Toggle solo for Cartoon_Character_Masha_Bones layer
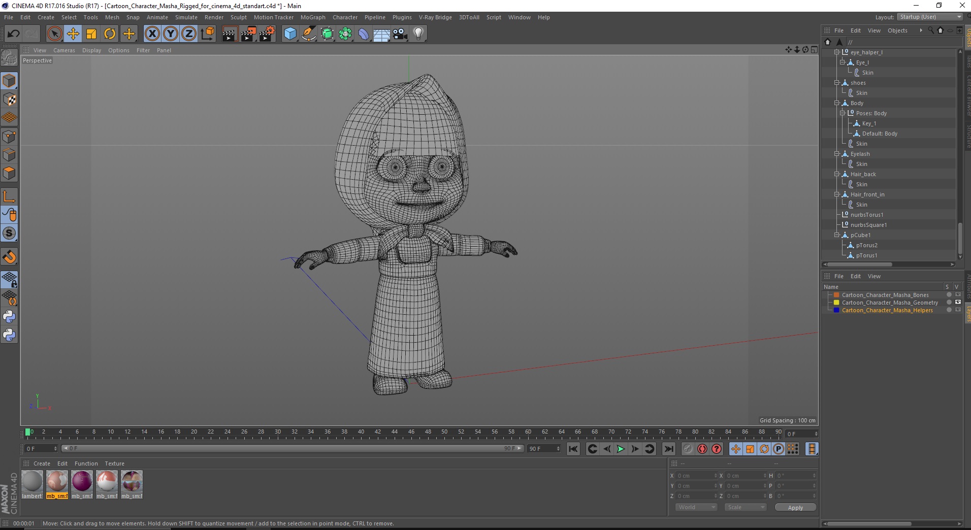The width and height of the screenshot is (971, 530). click(x=949, y=295)
